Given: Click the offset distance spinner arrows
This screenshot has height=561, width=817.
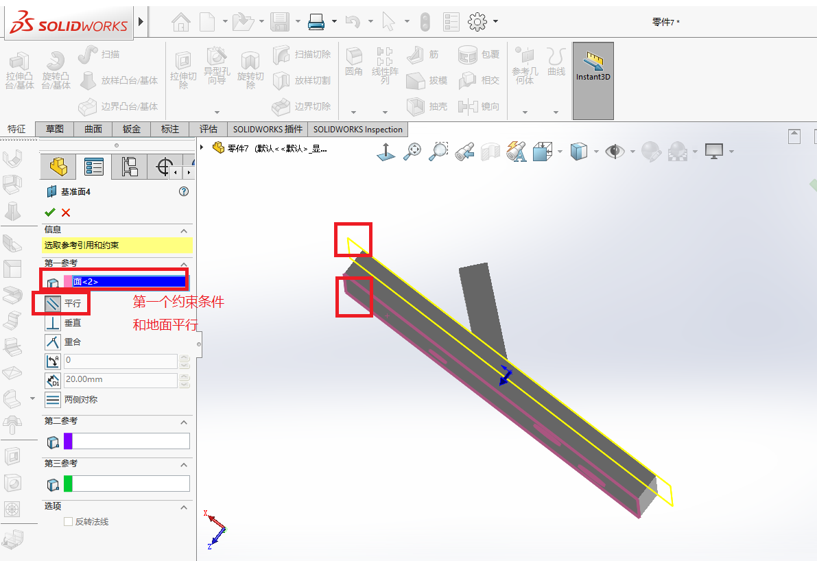Looking at the screenshot, I should (184, 380).
